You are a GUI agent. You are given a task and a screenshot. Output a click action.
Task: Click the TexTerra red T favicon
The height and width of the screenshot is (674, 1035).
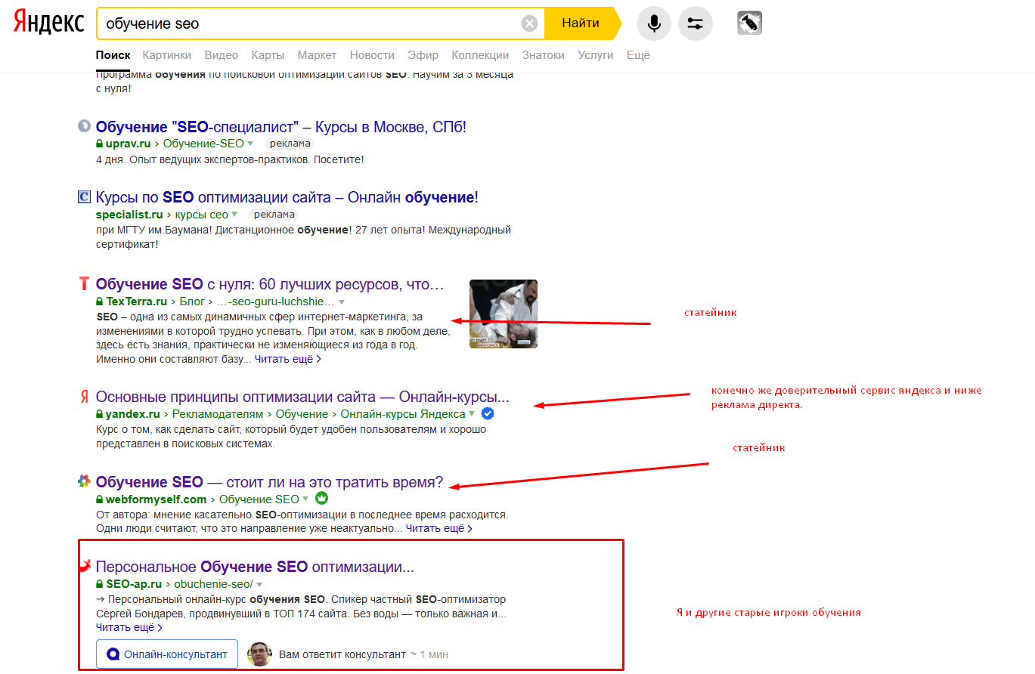84,284
